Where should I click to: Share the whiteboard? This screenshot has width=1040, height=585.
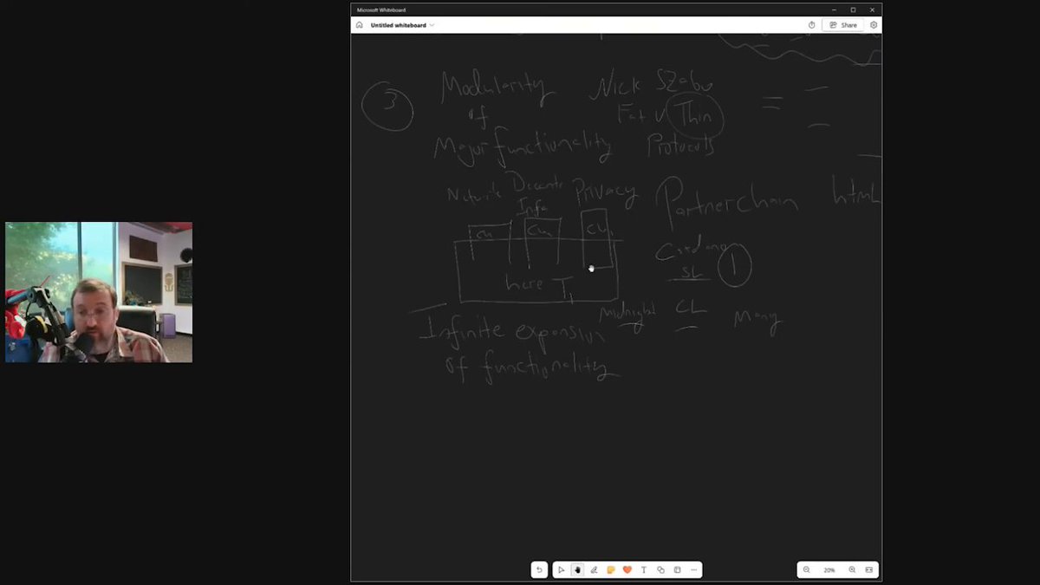click(843, 25)
